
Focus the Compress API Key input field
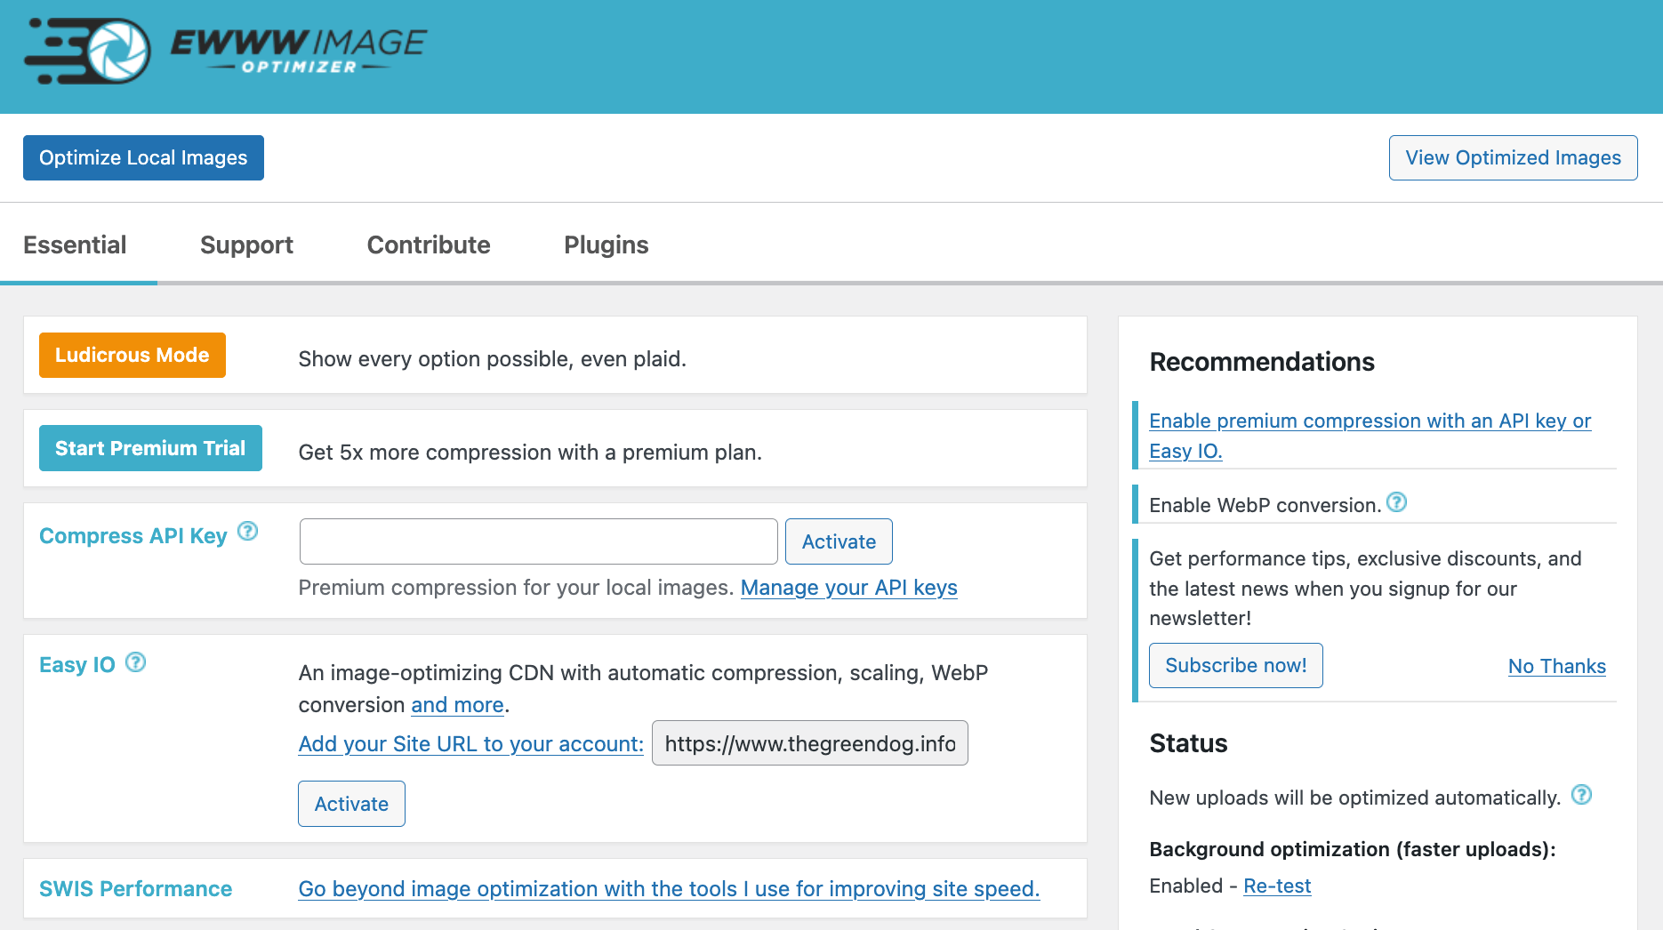(539, 541)
